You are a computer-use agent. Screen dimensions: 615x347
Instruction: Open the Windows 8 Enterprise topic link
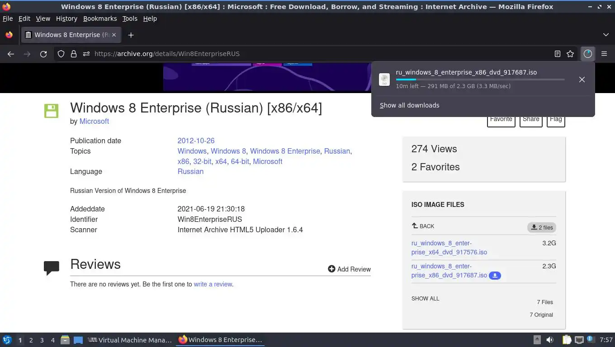tap(285, 151)
